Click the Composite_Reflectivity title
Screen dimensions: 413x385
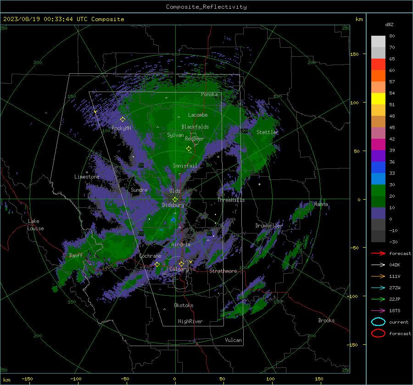tap(206, 7)
